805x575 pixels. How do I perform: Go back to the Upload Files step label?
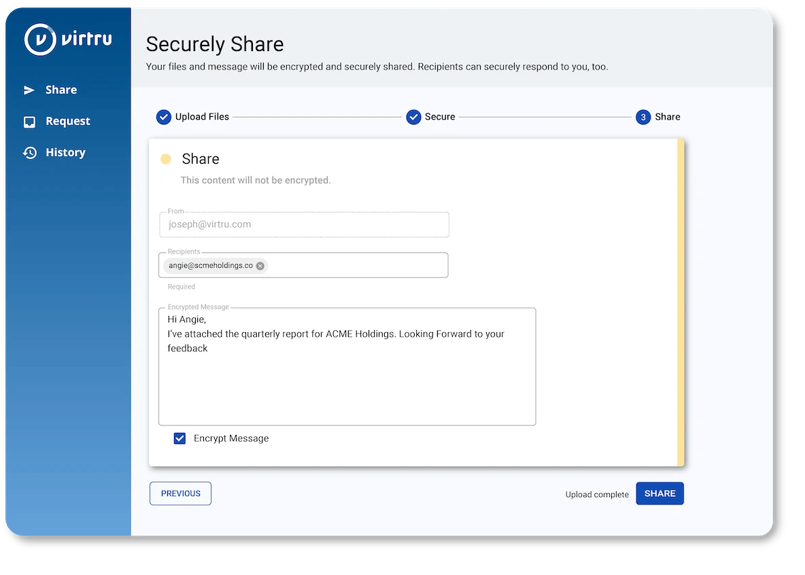click(x=202, y=117)
